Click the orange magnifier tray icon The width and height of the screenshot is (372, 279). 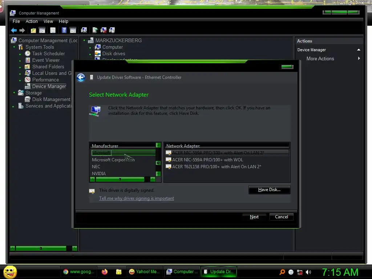click(x=282, y=272)
